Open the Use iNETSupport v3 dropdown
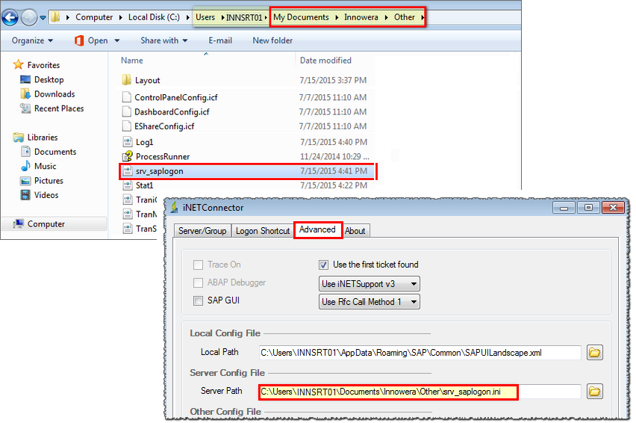The width and height of the screenshot is (636, 423). [369, 284]
